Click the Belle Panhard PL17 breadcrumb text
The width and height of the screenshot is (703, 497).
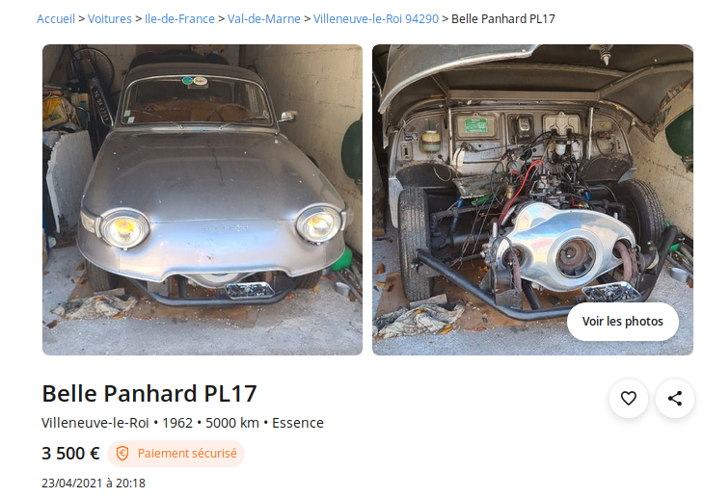503,19
